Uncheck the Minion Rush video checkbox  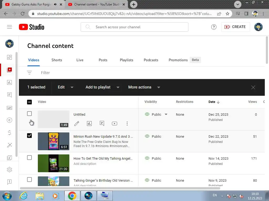[29, 136]
